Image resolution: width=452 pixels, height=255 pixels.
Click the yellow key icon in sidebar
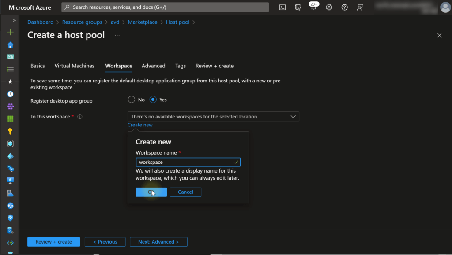pos(10,131)
